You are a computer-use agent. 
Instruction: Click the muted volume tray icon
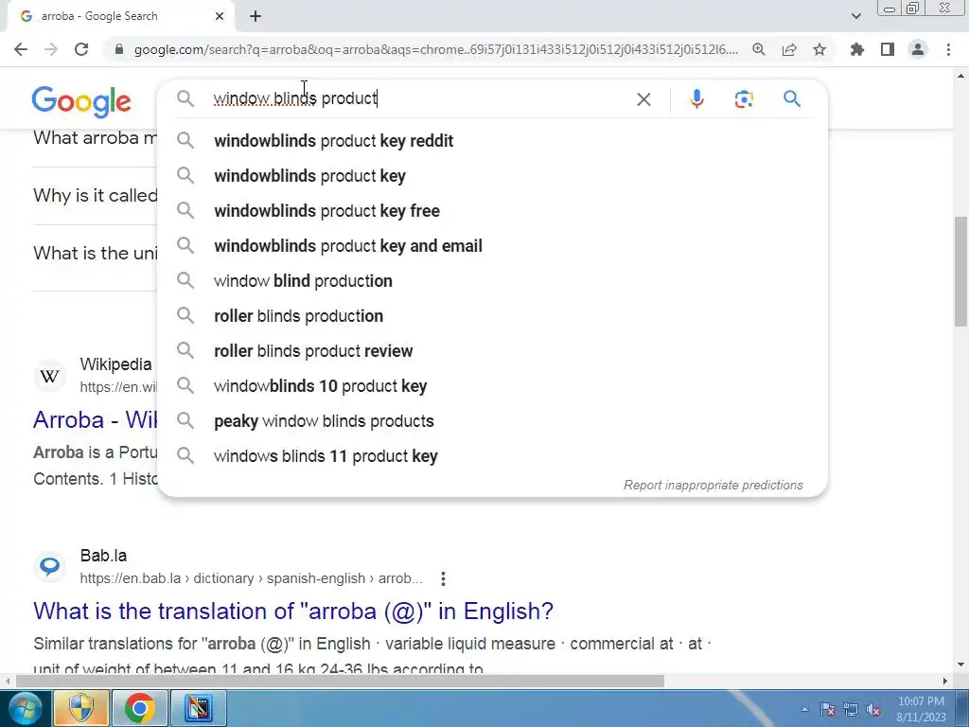click(x=873, y=709)
